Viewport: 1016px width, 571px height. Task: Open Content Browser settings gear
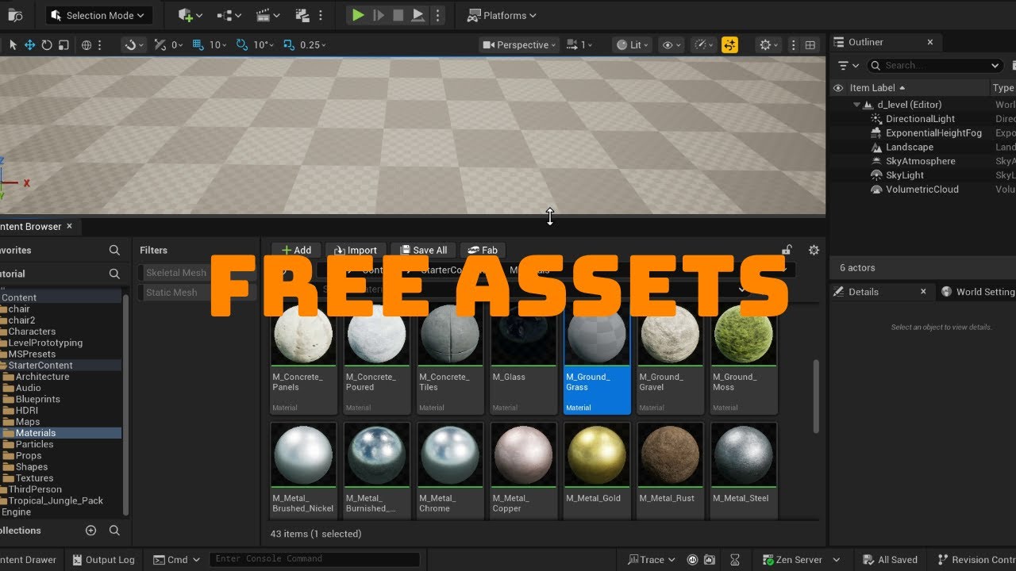[x=814, y=250]
